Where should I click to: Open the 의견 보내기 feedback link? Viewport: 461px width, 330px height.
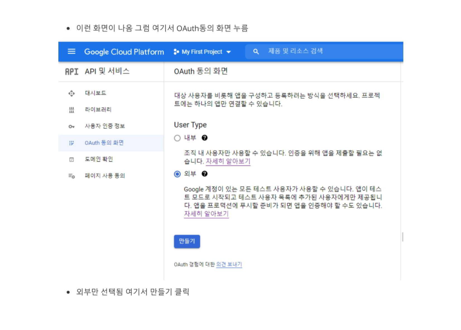229,264
